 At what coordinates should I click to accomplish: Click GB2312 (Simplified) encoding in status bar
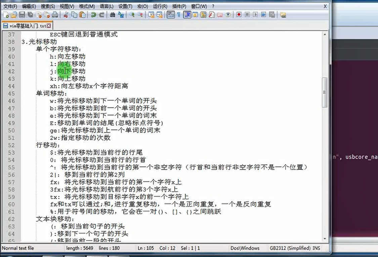pos(290,248)
